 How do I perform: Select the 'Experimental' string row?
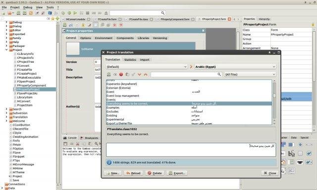189,120
